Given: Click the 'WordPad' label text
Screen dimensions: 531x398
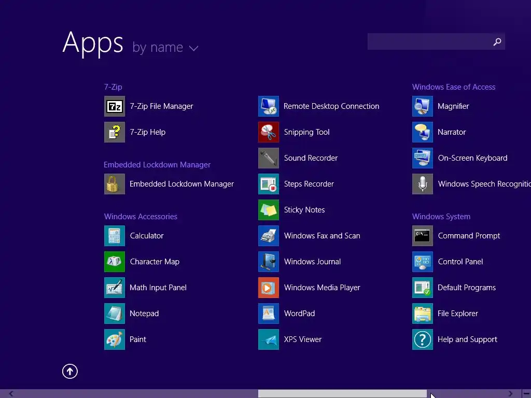Looking at the screenshot, I should coord(299,314).
